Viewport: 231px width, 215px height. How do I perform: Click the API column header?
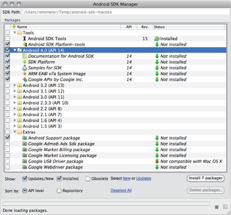(129, 27)
